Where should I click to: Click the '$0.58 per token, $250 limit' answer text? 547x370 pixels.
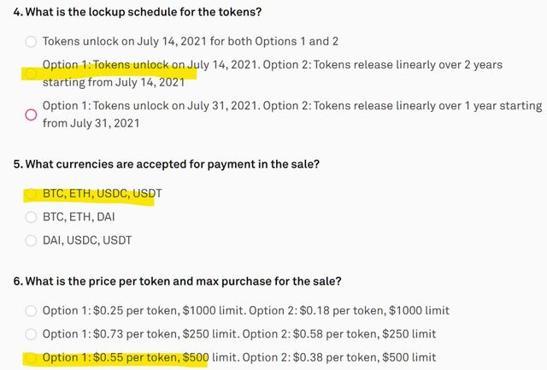pyautogui.click(x=364, y=334)
